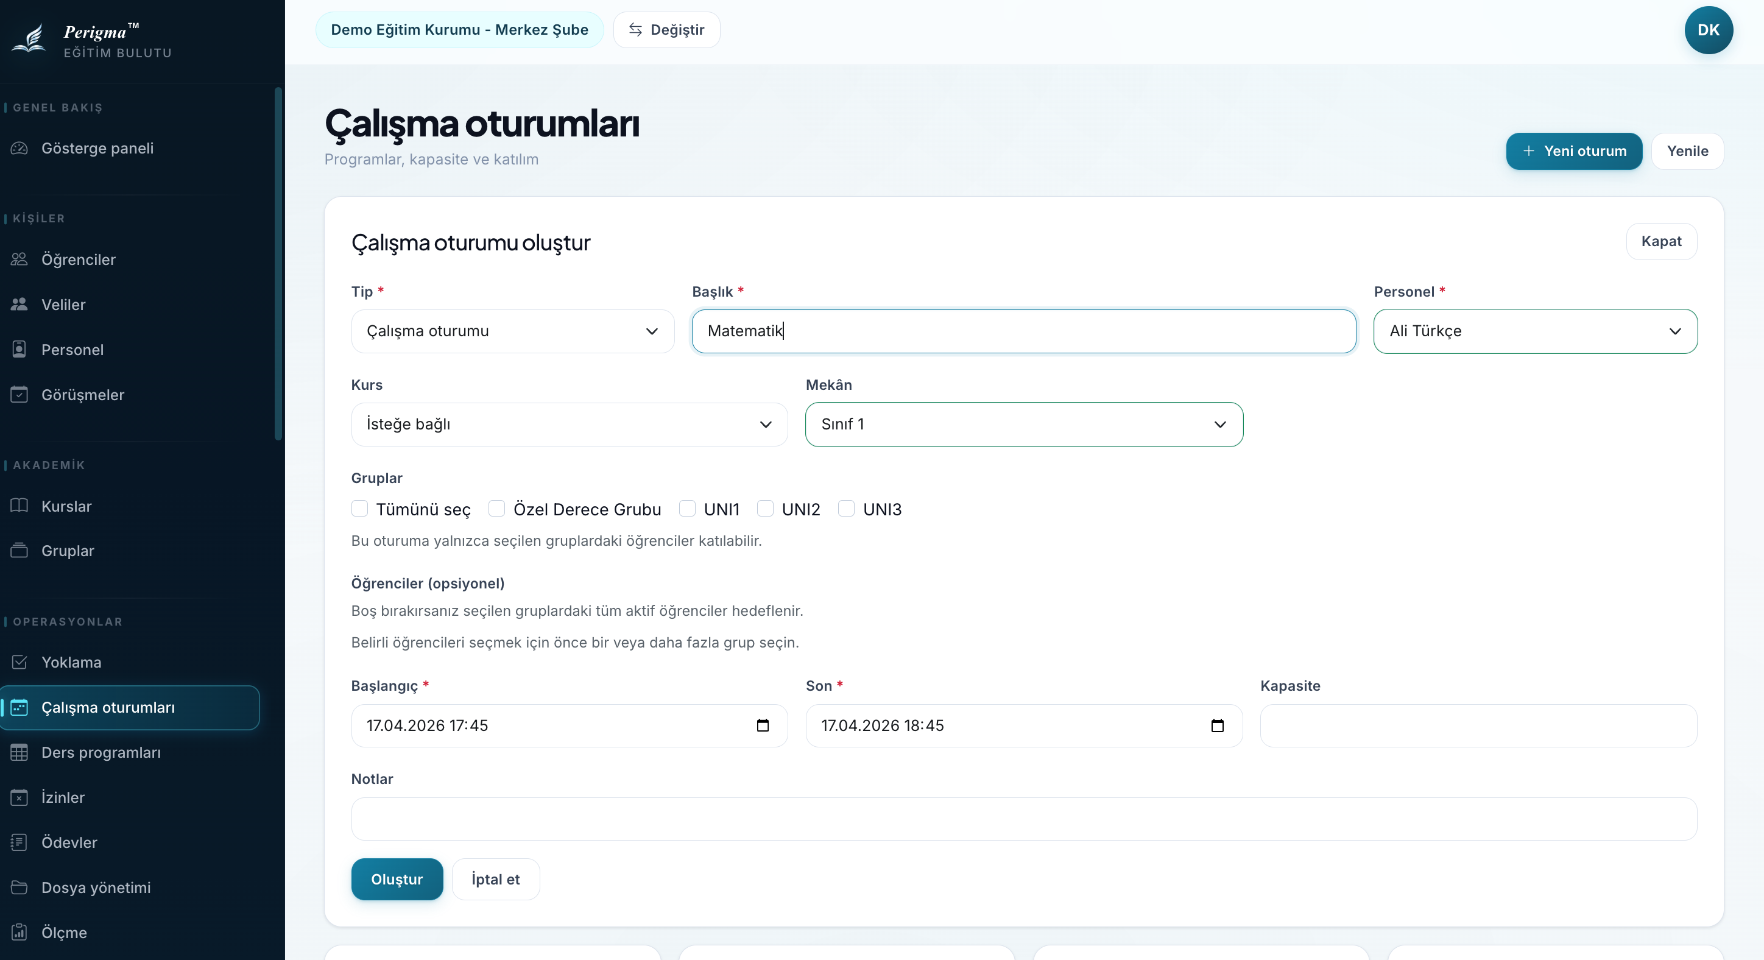Click the Oluştur button
Image resolution: width=1764 pixels, height=960 pixels.
point(397,879)
